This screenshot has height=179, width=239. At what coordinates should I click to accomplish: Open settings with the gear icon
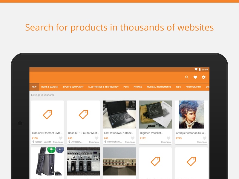pos(204,77)
